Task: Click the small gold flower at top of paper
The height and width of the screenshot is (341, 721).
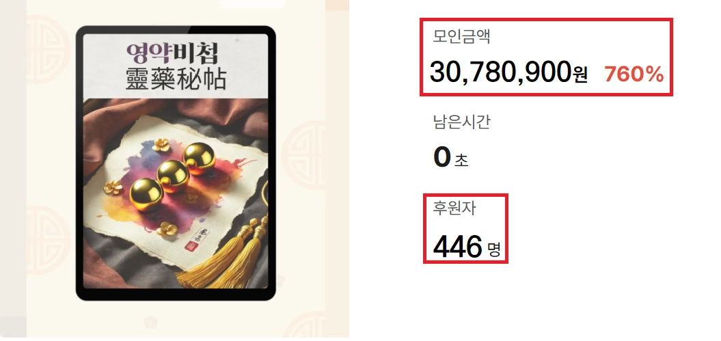Action: point(161,146)
